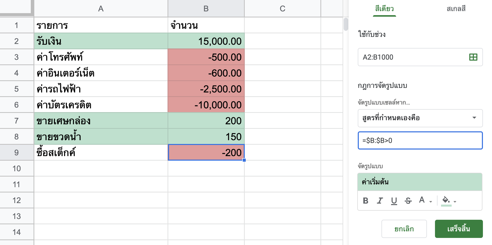Click cell 'ค่าอินเตอร์เน็ต'

(x=101, y=73)
